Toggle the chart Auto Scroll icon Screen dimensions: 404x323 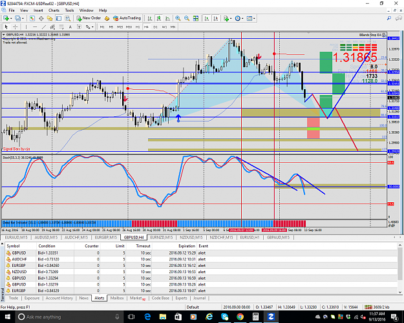(207, 18)
